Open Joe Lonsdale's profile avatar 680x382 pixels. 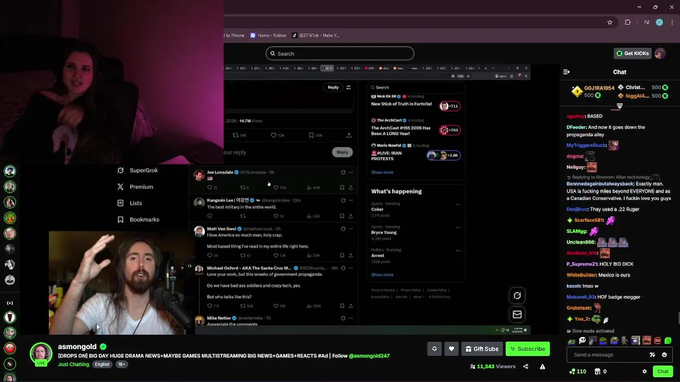tap(199, 176)
